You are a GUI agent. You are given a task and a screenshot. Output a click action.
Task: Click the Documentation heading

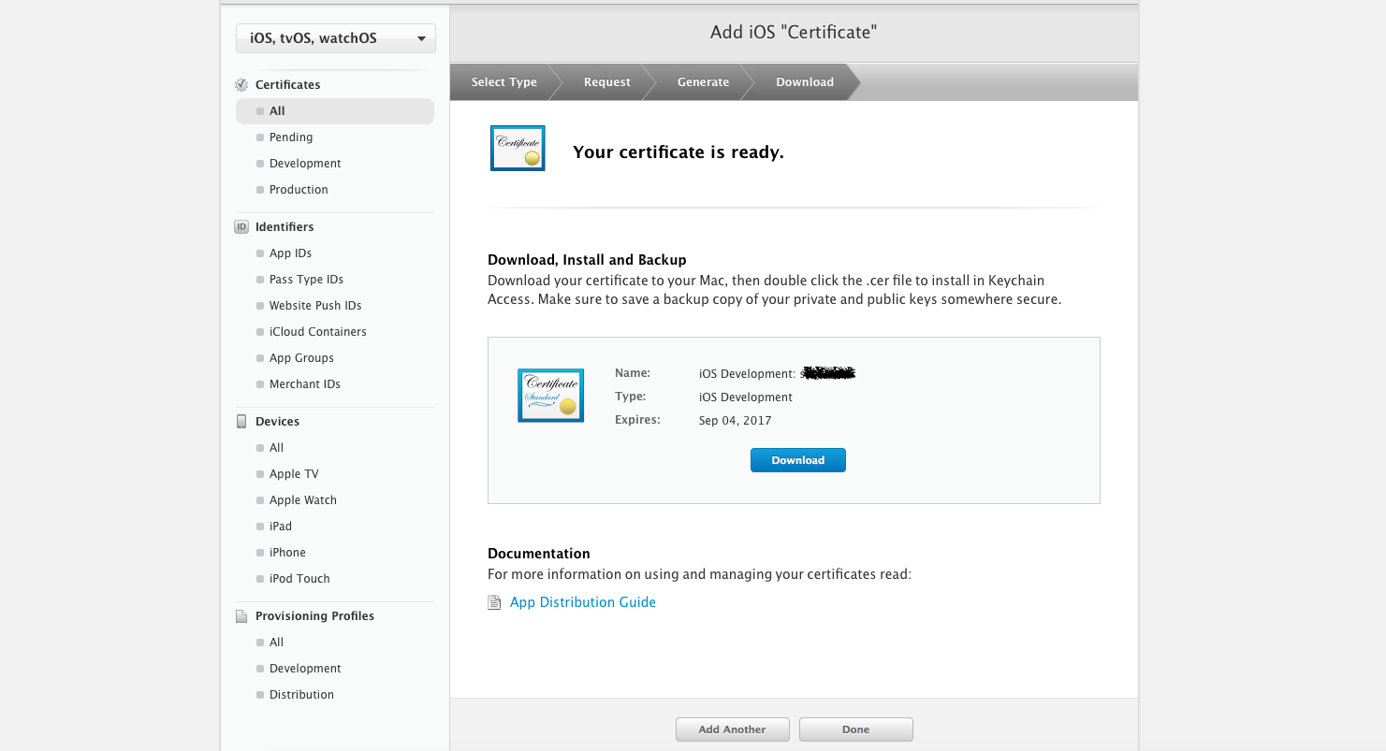[539, 554]
